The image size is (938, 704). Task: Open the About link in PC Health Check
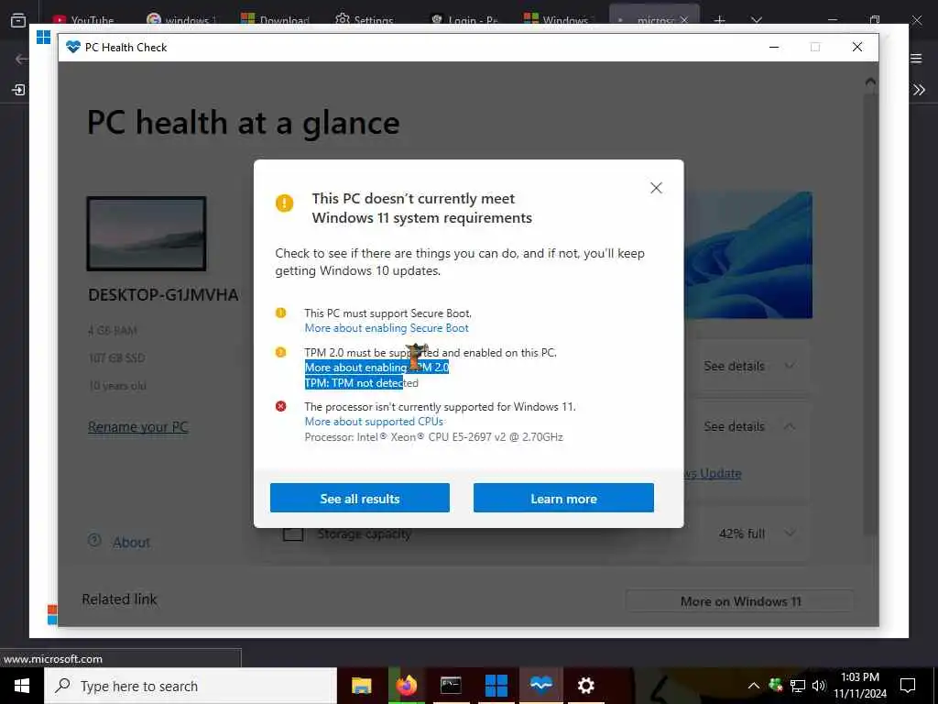pyautogui.click(x=131, y=543)
